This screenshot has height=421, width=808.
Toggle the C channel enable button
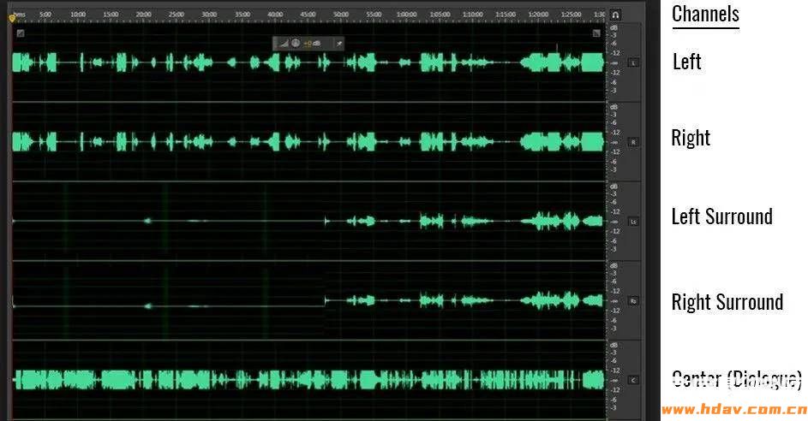(x=633, y=380)
